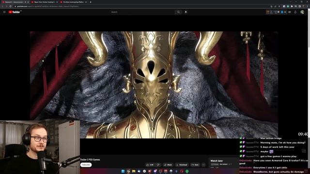Switch to the third browser tab
Viewport: 310px width, 174px height.
pos(73,2)
